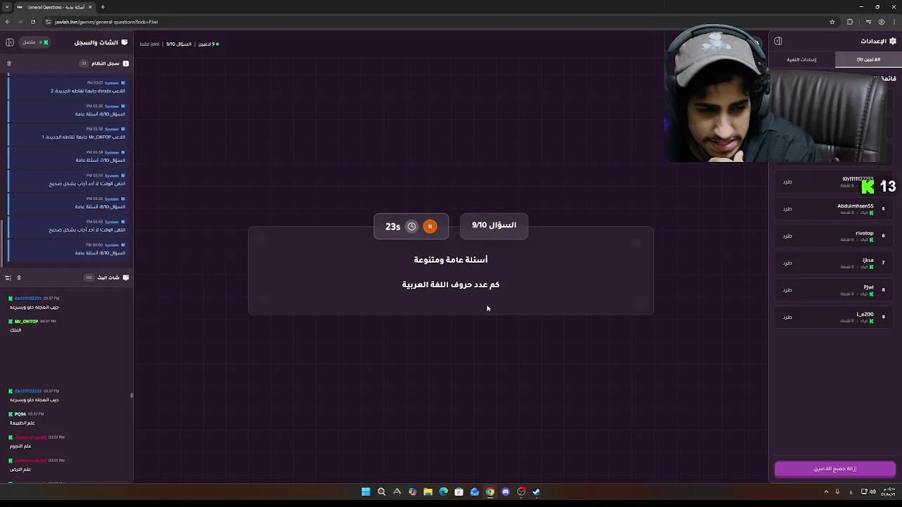Click the system log سجل النظام icon
Image resolution: width=902 pixels, height=507 pixels.
coord(125,63)
